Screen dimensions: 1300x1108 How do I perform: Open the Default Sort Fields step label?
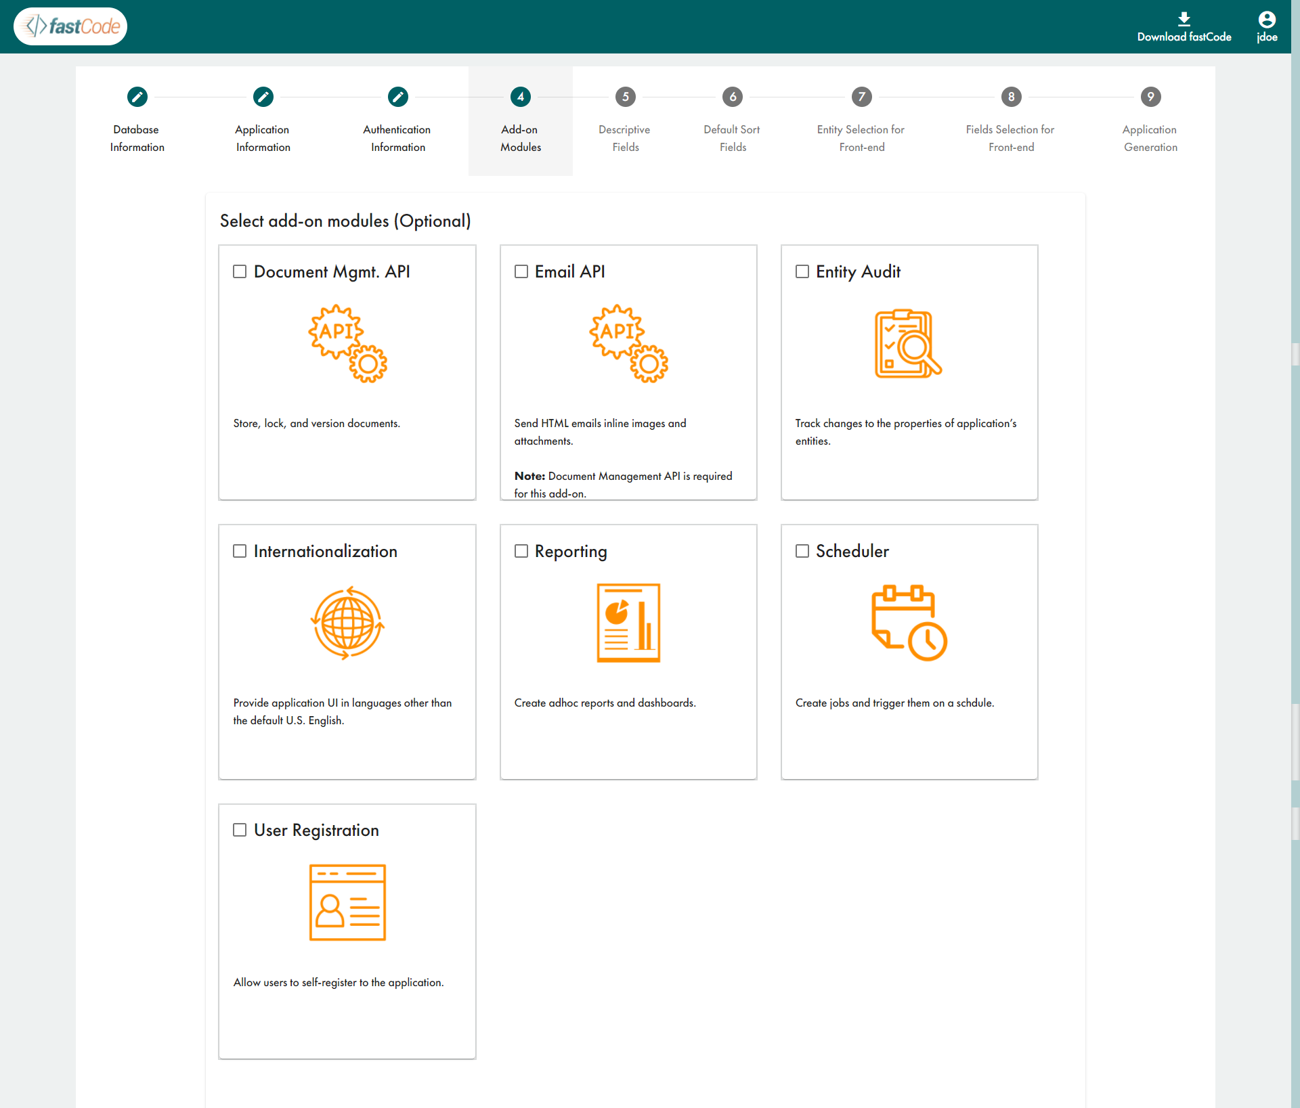pos(733,138)
